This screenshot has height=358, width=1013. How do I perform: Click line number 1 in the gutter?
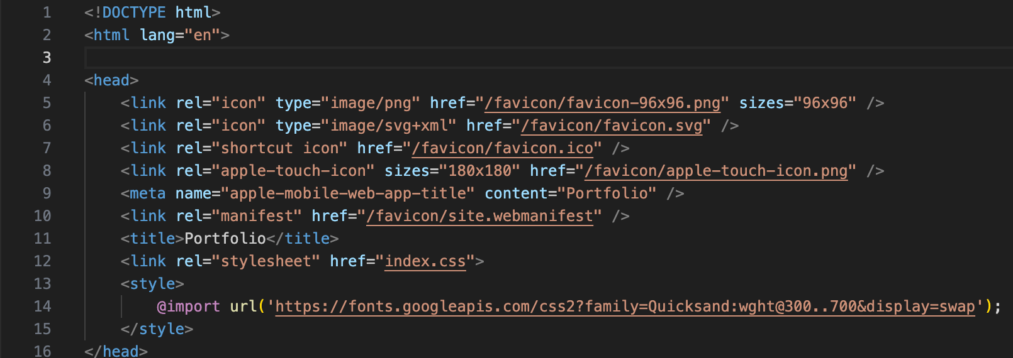(x=47, y=13)
